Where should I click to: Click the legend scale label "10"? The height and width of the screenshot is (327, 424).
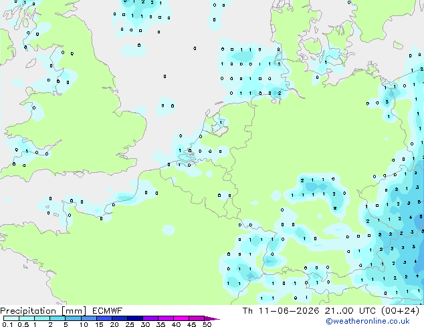(x=84, y=324)
